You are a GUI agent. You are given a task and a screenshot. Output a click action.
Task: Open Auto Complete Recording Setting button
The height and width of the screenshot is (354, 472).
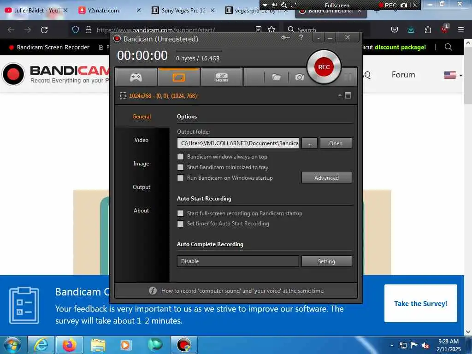(327, 261)
